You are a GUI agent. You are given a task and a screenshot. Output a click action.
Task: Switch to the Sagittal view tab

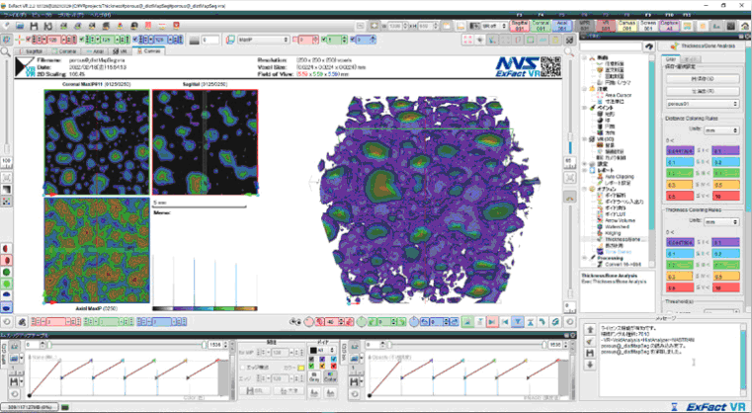32,49
